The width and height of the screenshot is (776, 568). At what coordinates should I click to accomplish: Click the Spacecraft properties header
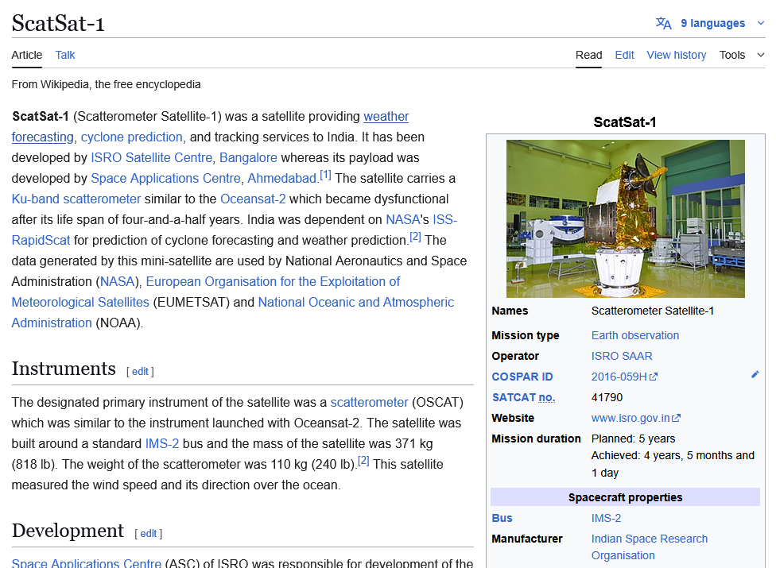pyautogui.click(x=625, y=497)
